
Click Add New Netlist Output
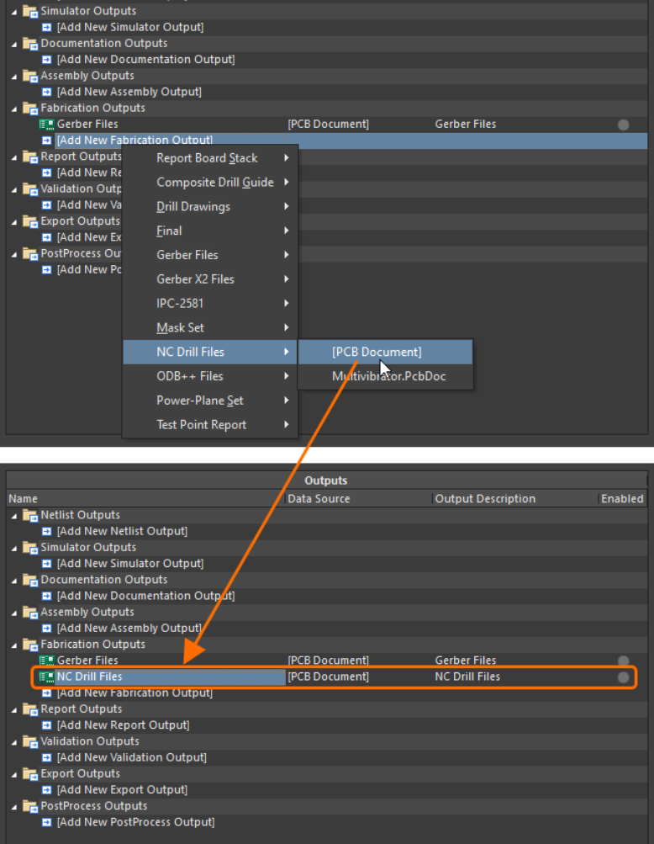pyautogui.click(x=121, y=531)
